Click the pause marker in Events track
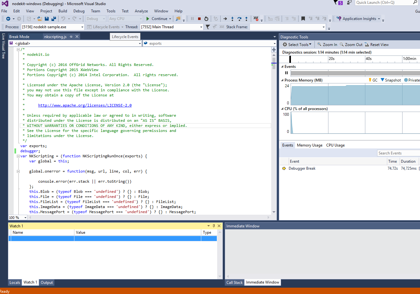The width and height of the screenshot is (420, 294). click(286, 73)
